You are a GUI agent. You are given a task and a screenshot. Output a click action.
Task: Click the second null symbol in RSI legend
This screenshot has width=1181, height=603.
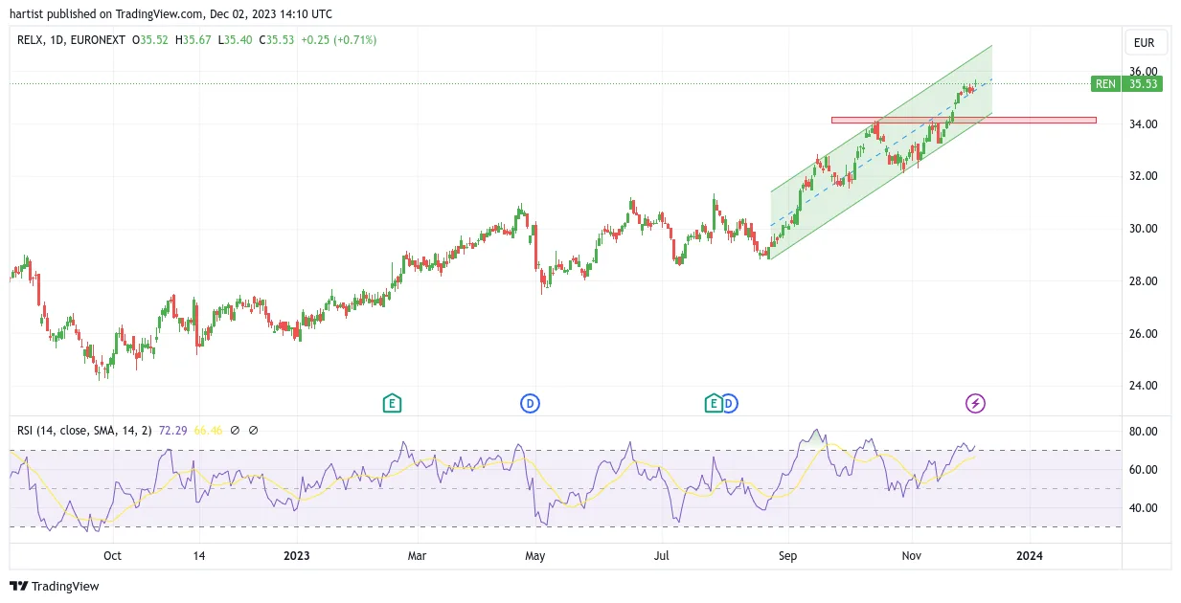[253, 431]
